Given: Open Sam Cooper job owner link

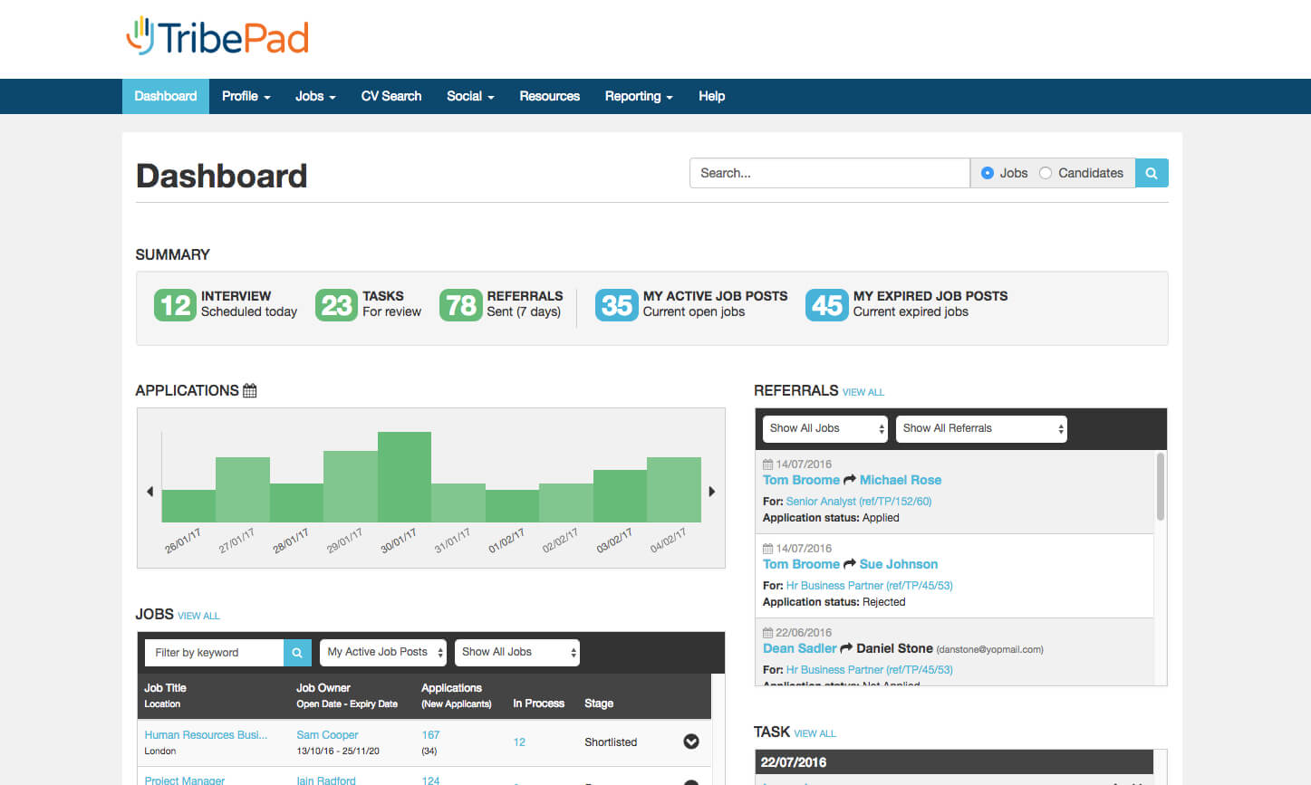Looking at the screenshot, I should tap(327, 735).
